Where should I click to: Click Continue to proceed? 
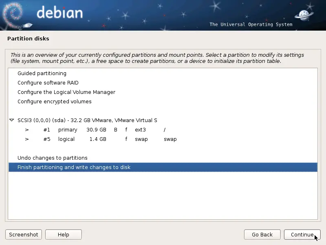click(302, 234)
